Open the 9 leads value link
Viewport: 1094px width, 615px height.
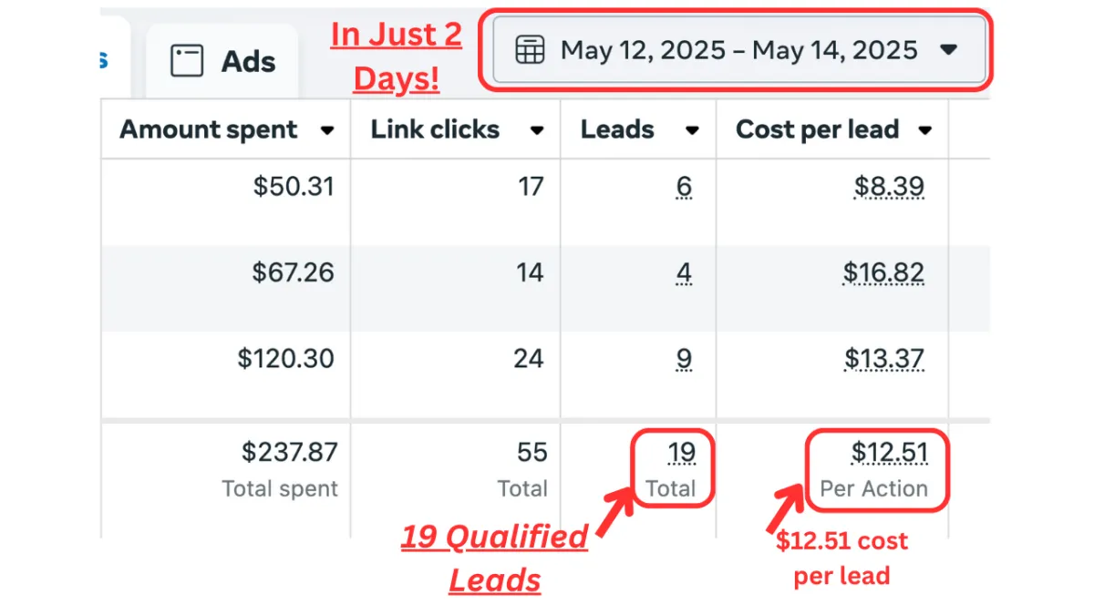684,358
